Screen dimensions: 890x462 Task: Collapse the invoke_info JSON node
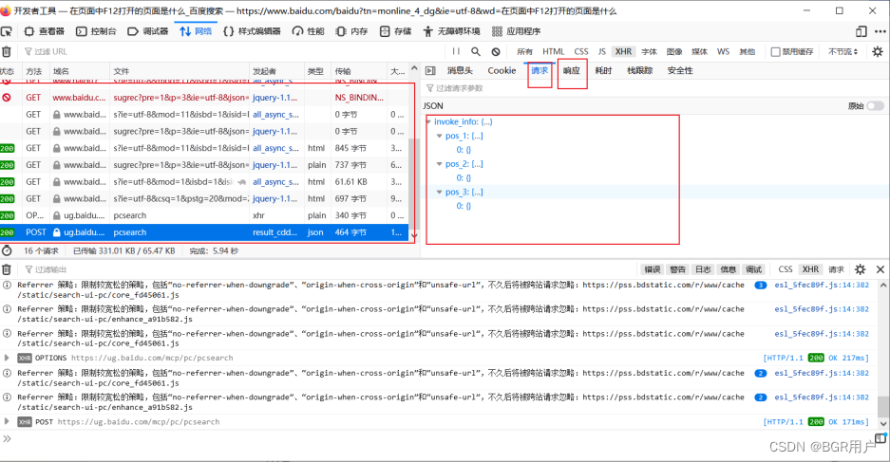click(x=428, y=121)
